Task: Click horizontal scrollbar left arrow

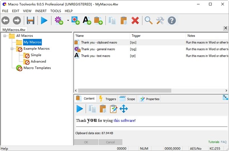Action: [76, 90]
